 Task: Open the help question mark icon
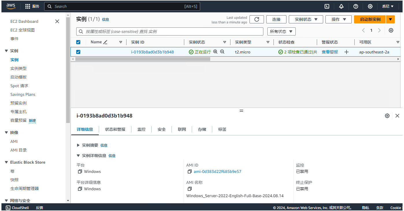point(356,6)
